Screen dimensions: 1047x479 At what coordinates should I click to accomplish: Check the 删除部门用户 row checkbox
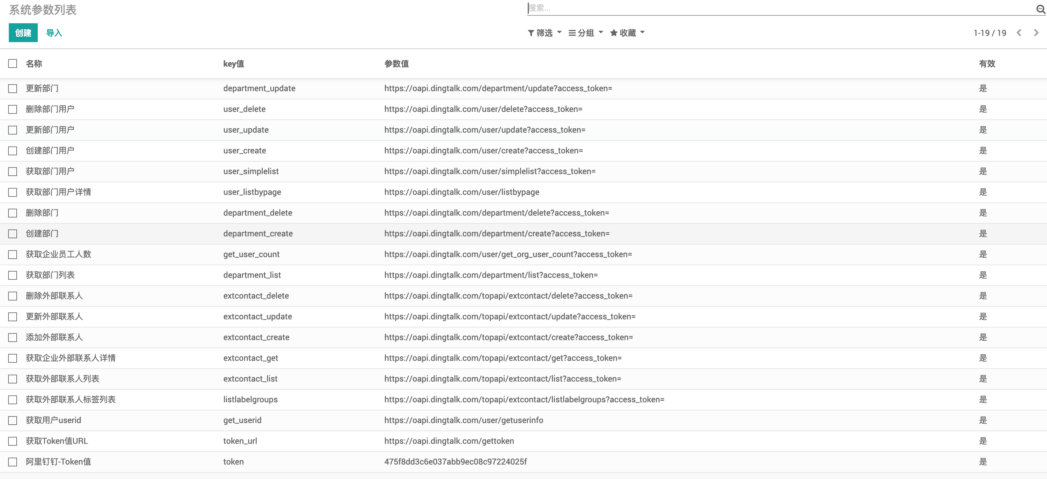tap(13, 109)
